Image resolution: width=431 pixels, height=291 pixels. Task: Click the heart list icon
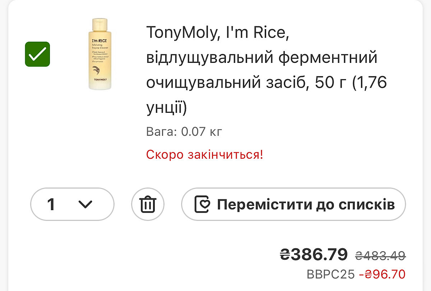tap(202, 204)
